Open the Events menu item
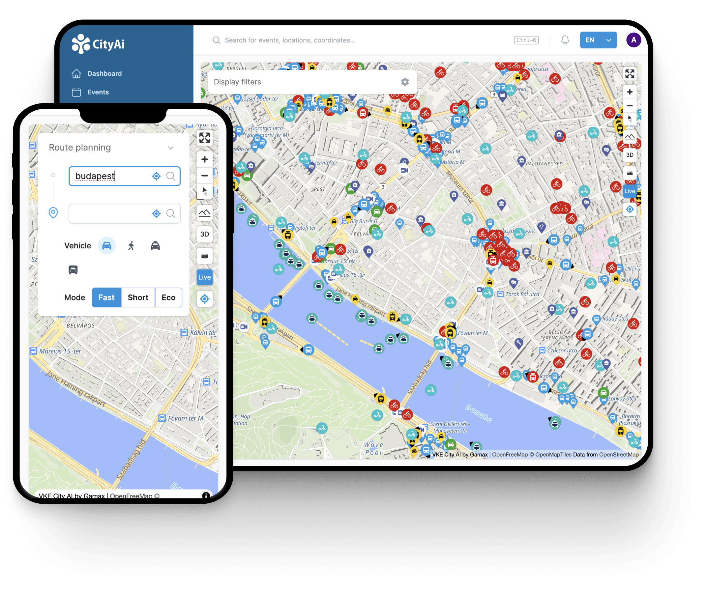Image resolution: width=706 pixels, height=590 pixels. 99,91
